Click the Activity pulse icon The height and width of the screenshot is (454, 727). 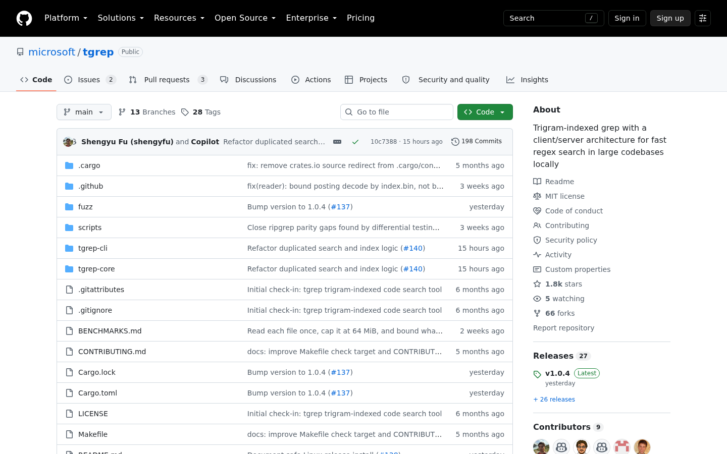pyautogui.click(x=537, y=255)
